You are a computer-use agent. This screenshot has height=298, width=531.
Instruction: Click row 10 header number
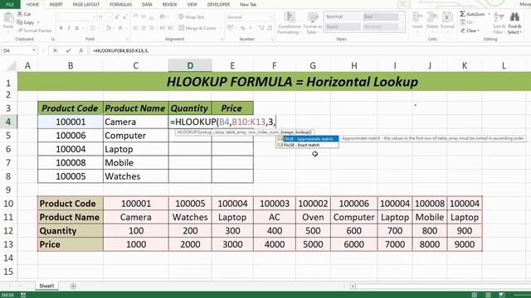(8, 204)
